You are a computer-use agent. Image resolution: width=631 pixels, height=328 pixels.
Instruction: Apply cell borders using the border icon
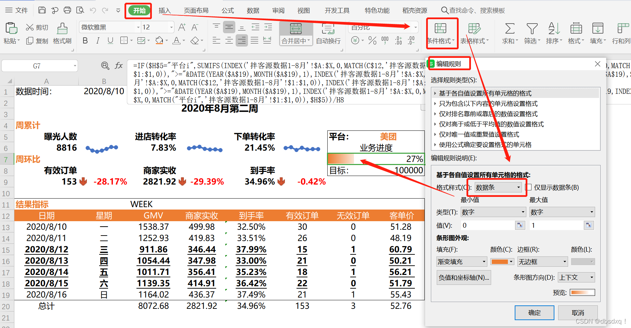[124, 41]
